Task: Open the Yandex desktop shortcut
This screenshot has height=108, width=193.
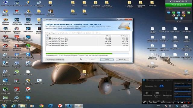Action: [28, 90]
